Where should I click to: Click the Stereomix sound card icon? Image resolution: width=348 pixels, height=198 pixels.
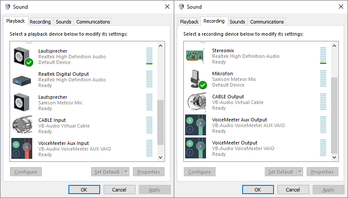click(196, 57)
